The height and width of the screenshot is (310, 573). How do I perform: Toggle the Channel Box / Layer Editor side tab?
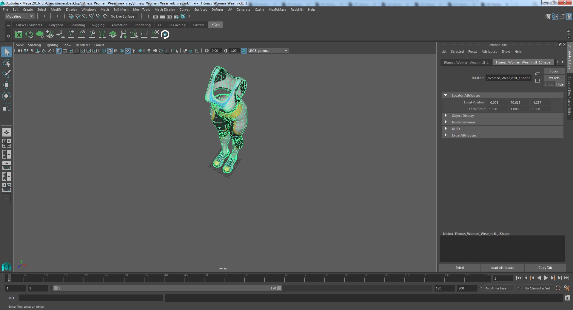(x=569, y=96)
